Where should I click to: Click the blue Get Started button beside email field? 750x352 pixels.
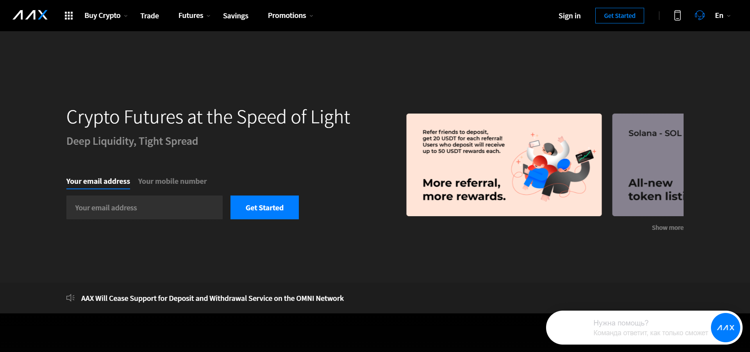coord(264,208)
